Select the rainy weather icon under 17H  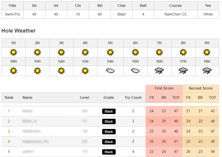[x=183, y=71]
